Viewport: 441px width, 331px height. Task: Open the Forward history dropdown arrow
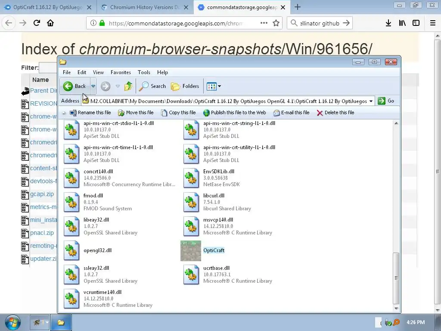(x=118, y=86)
